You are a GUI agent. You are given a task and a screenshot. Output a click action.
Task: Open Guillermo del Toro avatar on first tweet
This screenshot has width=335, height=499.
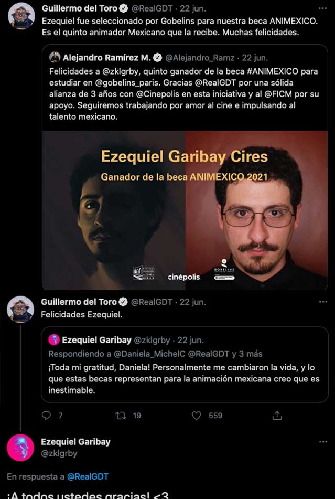pos(21,16)
